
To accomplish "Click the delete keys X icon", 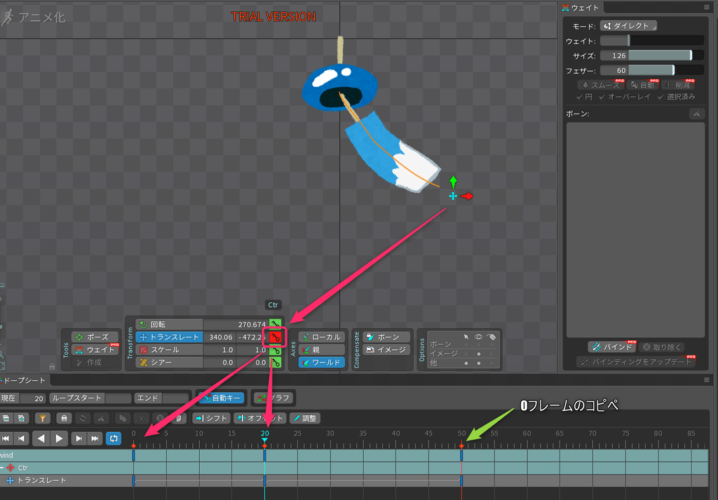I will (x=161, y=418).
